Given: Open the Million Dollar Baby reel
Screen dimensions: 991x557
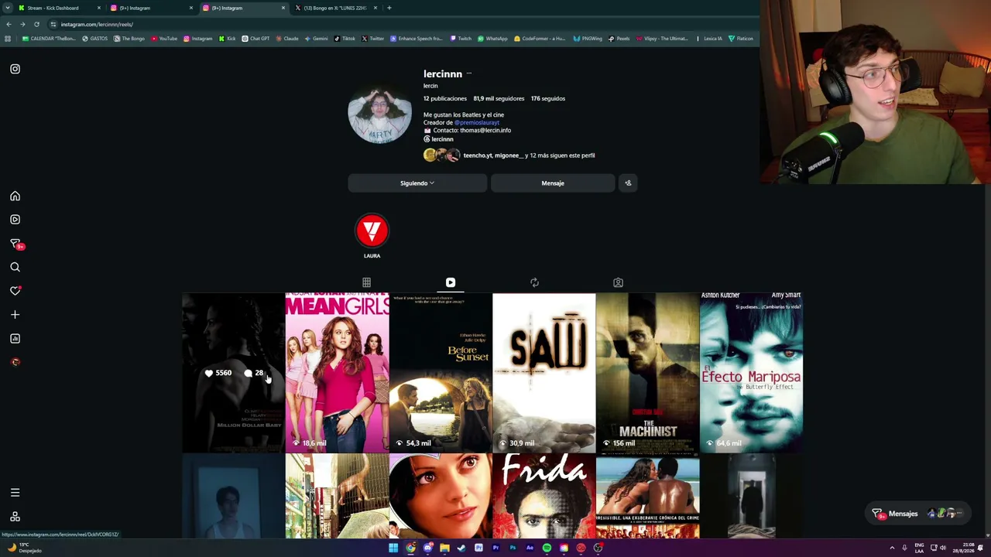Looking at the screenshot, I should coord(233,372).
